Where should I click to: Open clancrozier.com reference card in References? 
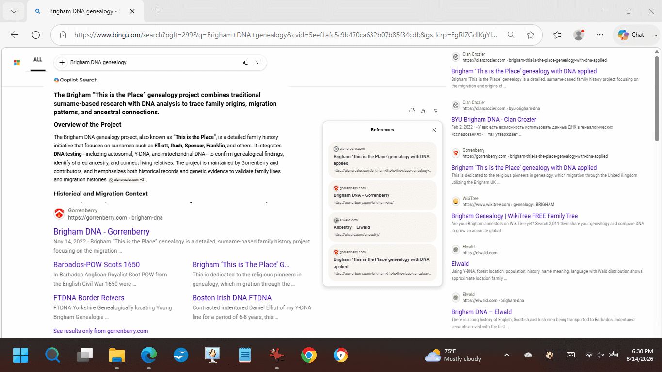(383, 160)
